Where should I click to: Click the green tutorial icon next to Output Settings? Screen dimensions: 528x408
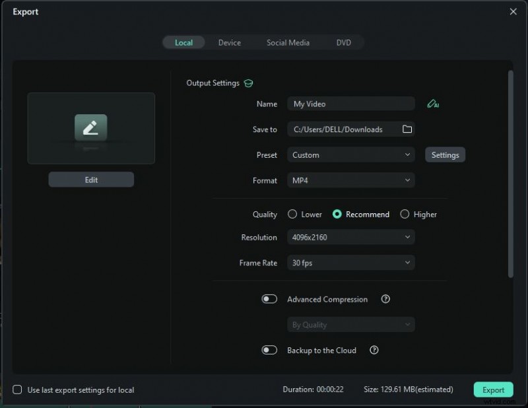[x=247, y=83]
